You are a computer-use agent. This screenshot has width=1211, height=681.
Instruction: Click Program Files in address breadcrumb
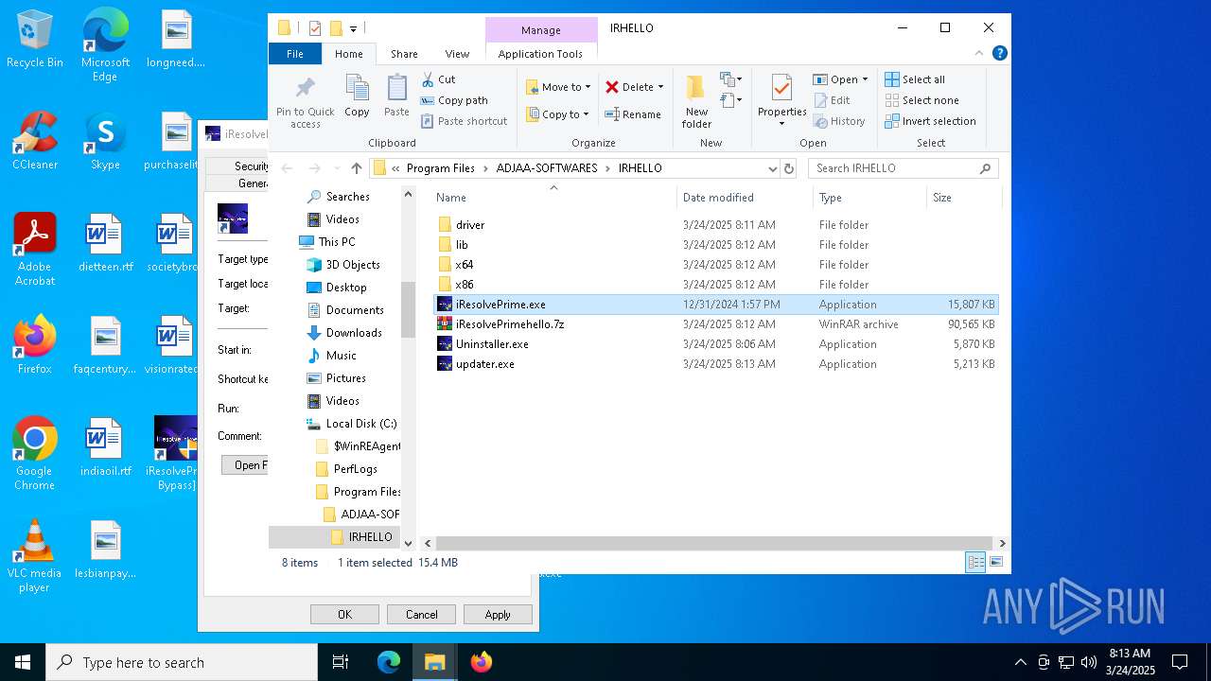coord(441,168)
